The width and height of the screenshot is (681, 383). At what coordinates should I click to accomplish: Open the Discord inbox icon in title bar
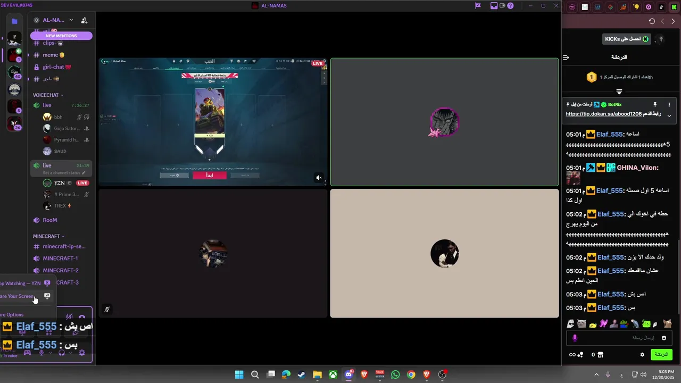coord(494,6)
